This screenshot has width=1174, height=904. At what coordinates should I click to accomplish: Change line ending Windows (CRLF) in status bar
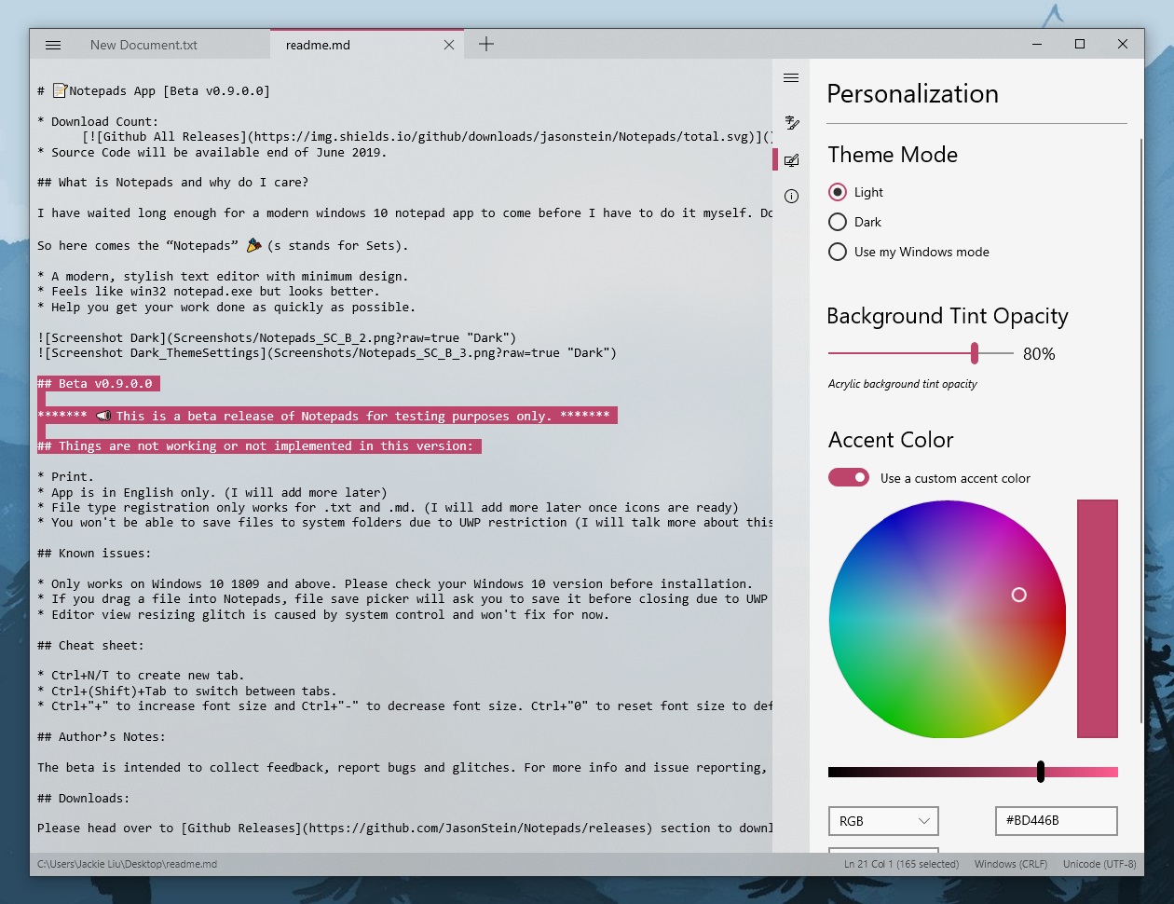1011,864
